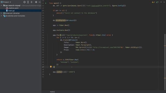
Task: Open realize.yaml file
Action: tap(13, 8)
